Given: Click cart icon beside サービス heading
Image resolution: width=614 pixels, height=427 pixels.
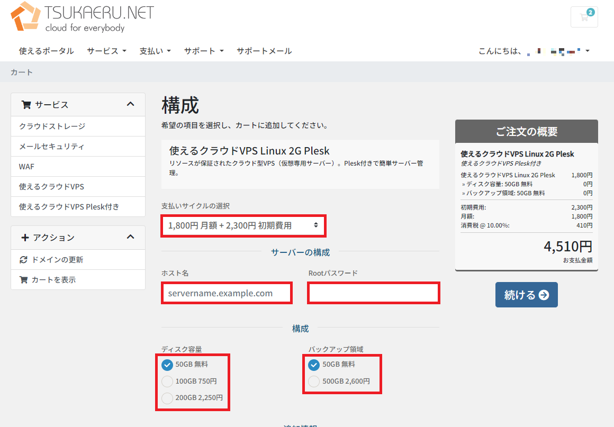Looking at the screenshot, I should [x=26, y=105].
